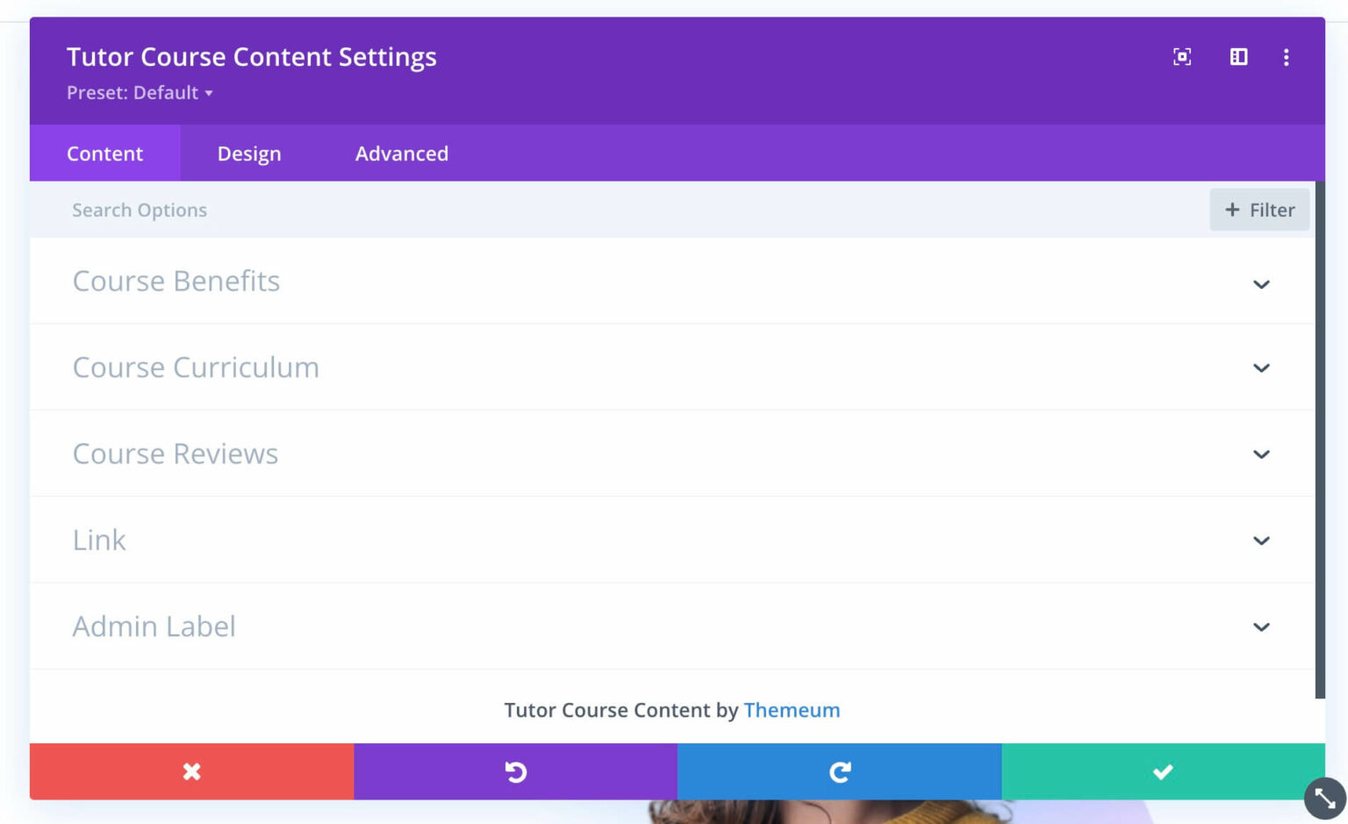The image size is (1348, 824).
Task: Undo the last change
Action: coord(515,771)
